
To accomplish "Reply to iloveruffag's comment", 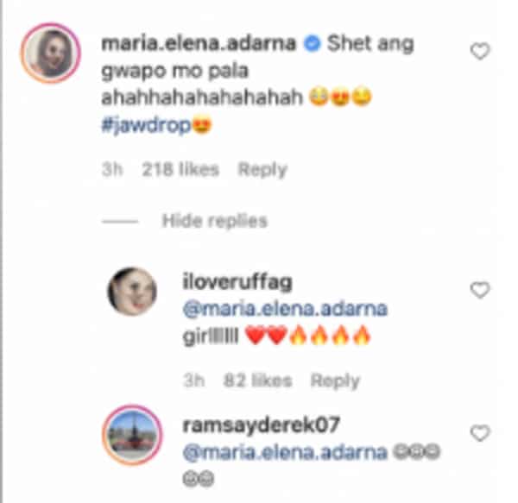I will pyautogui.click(x=335, y=380).
